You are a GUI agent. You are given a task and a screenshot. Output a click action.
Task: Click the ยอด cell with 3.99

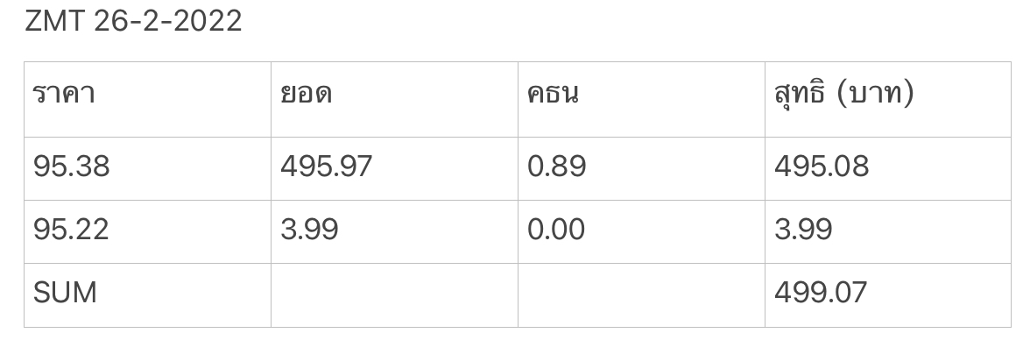click(395, 232)
